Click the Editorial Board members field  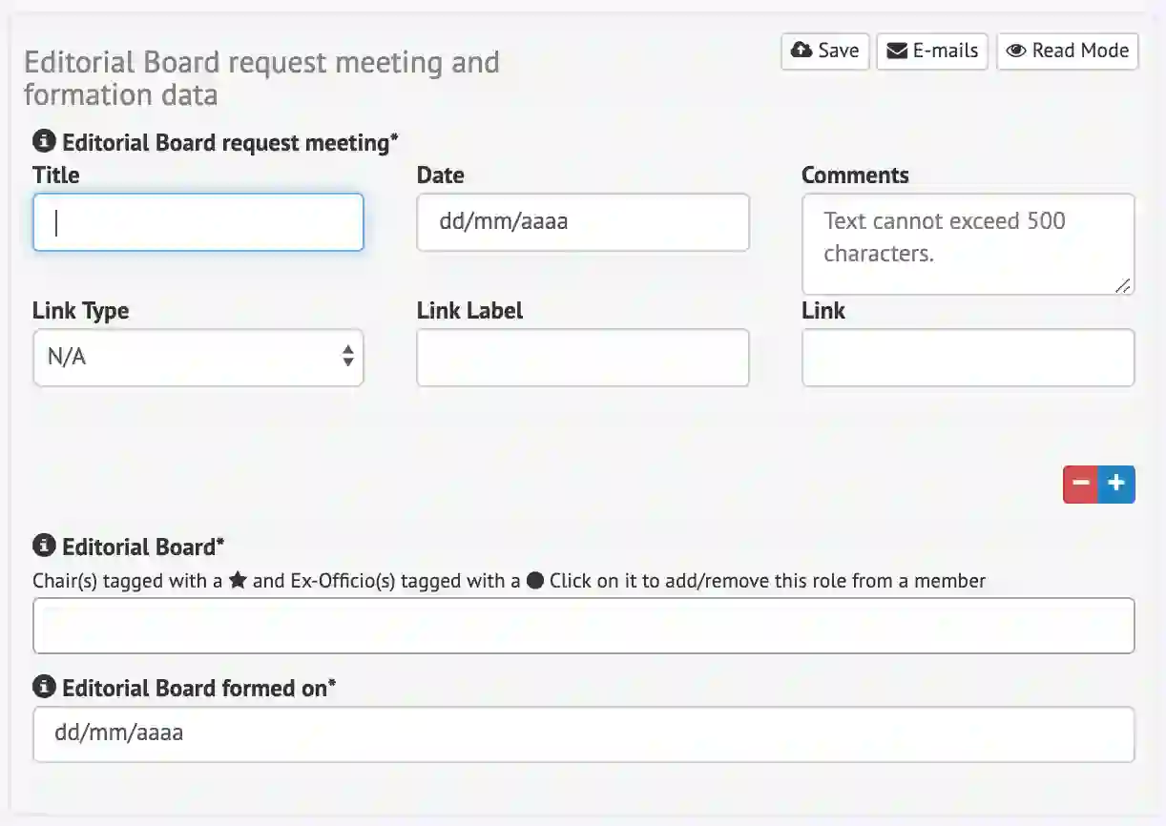583,626
